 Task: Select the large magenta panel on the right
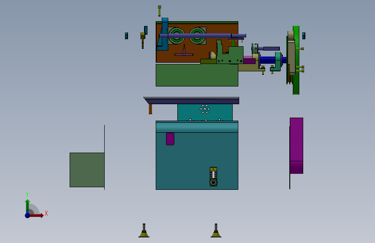[x=297, y=145]
